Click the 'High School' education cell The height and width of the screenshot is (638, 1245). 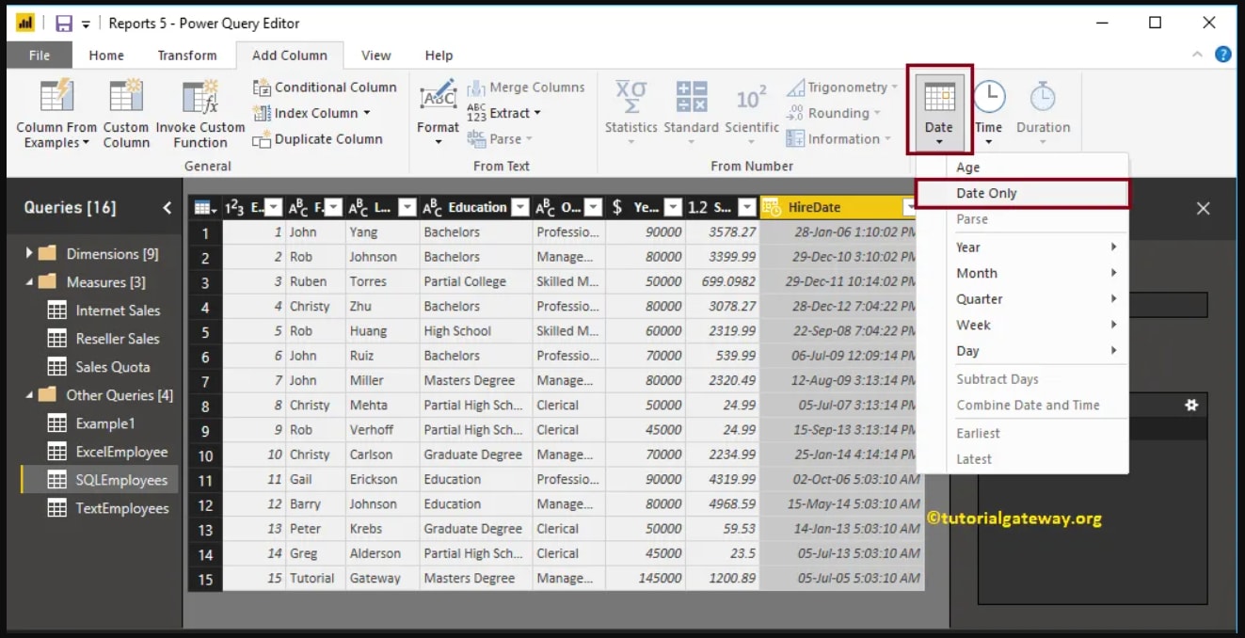(x=475, y=331)
